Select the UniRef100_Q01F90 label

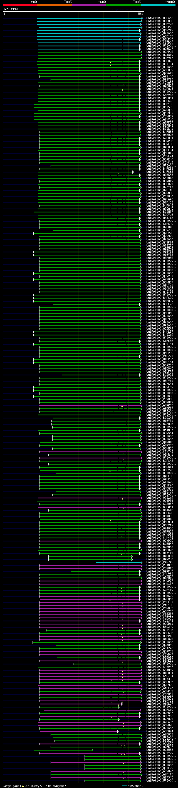160,486
